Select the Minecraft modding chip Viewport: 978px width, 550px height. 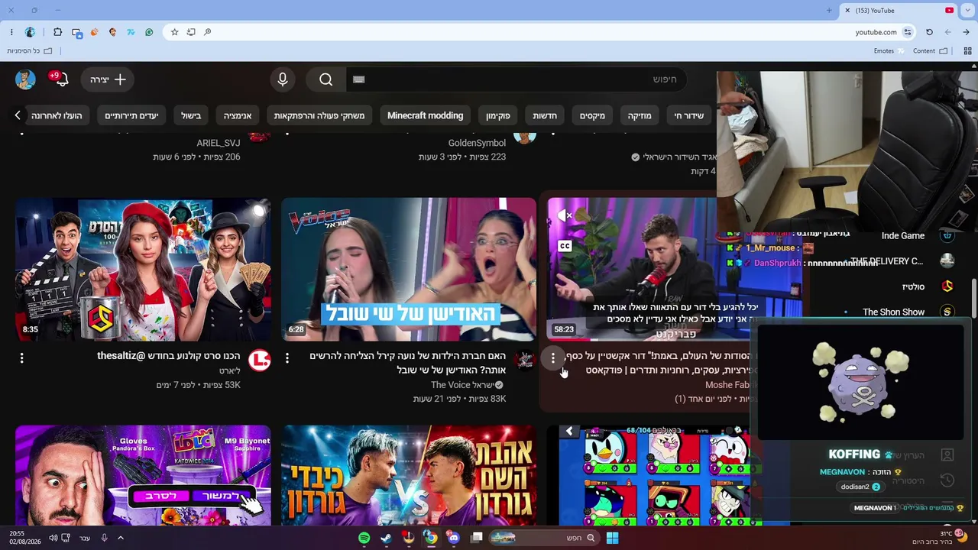pos(426,115)
